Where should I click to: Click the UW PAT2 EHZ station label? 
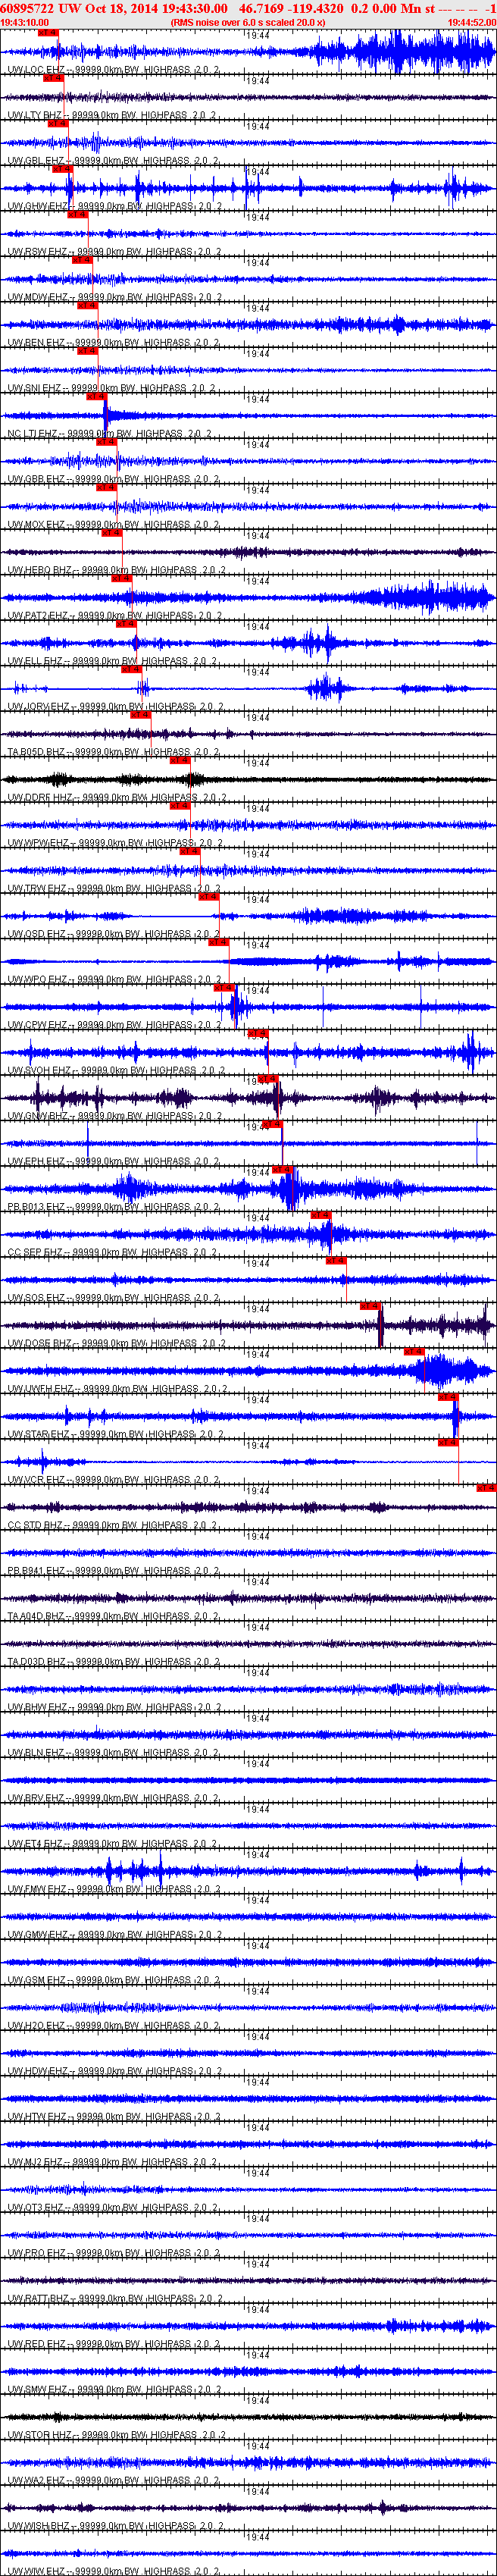pyautogui.click(x=116, y=616)
